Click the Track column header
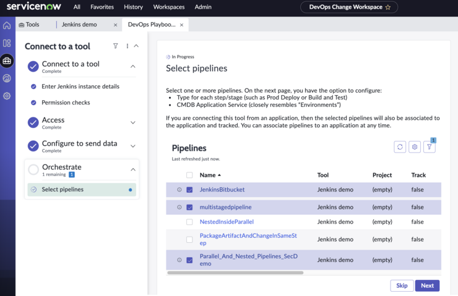This screenshot has height=296, width=458. point(418,175)
